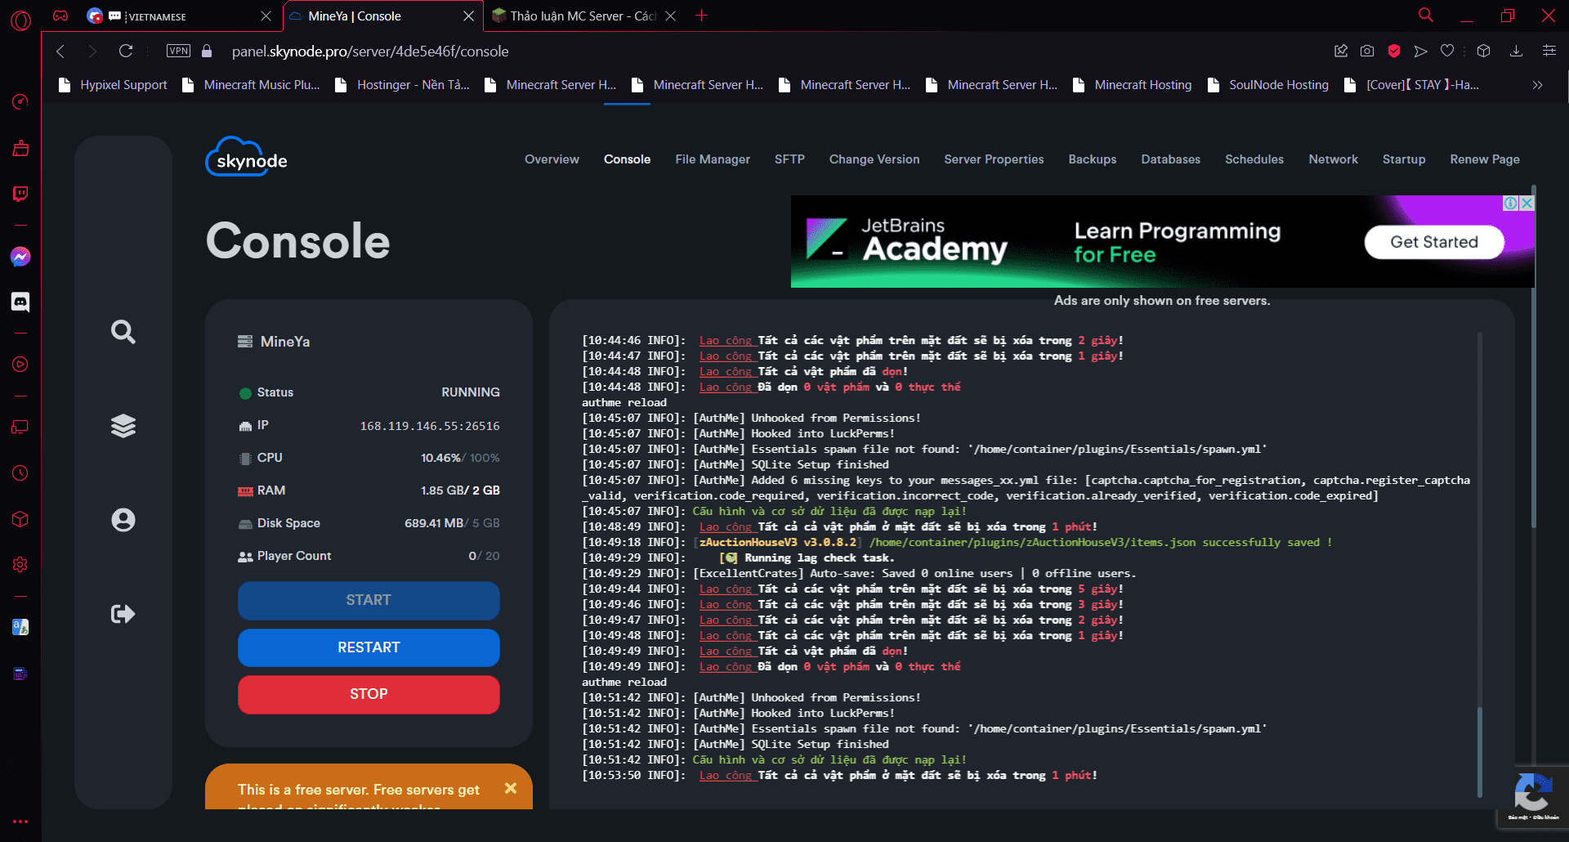
Task: Open browser Settings gear in sidebar
Action: (x=20, y=565)
